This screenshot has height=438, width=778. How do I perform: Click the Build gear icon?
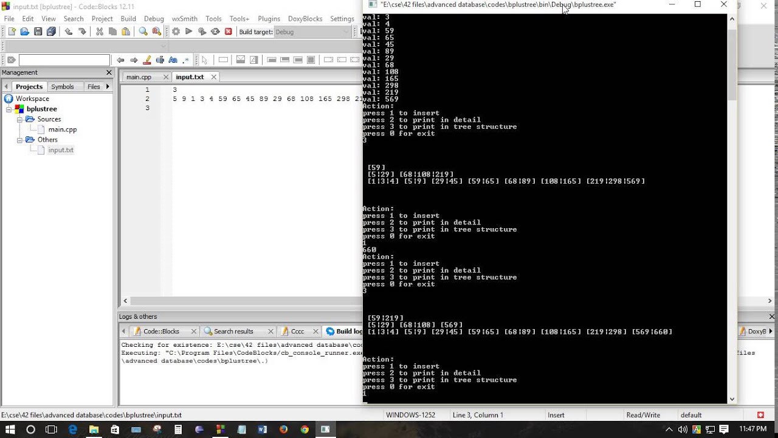point(176,32)
